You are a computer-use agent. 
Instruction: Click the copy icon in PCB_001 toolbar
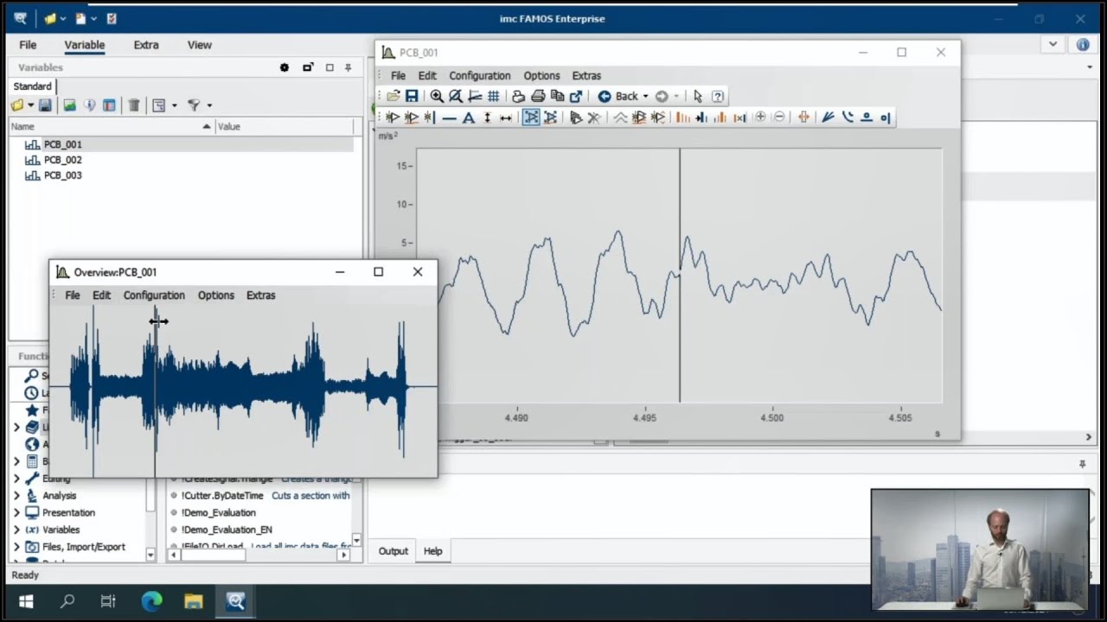tap(557, 96)
